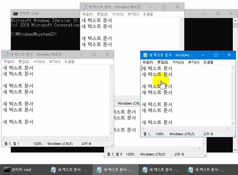
Task: Click cmd scrollbar up arrow
Action: (x=235, y=21)
